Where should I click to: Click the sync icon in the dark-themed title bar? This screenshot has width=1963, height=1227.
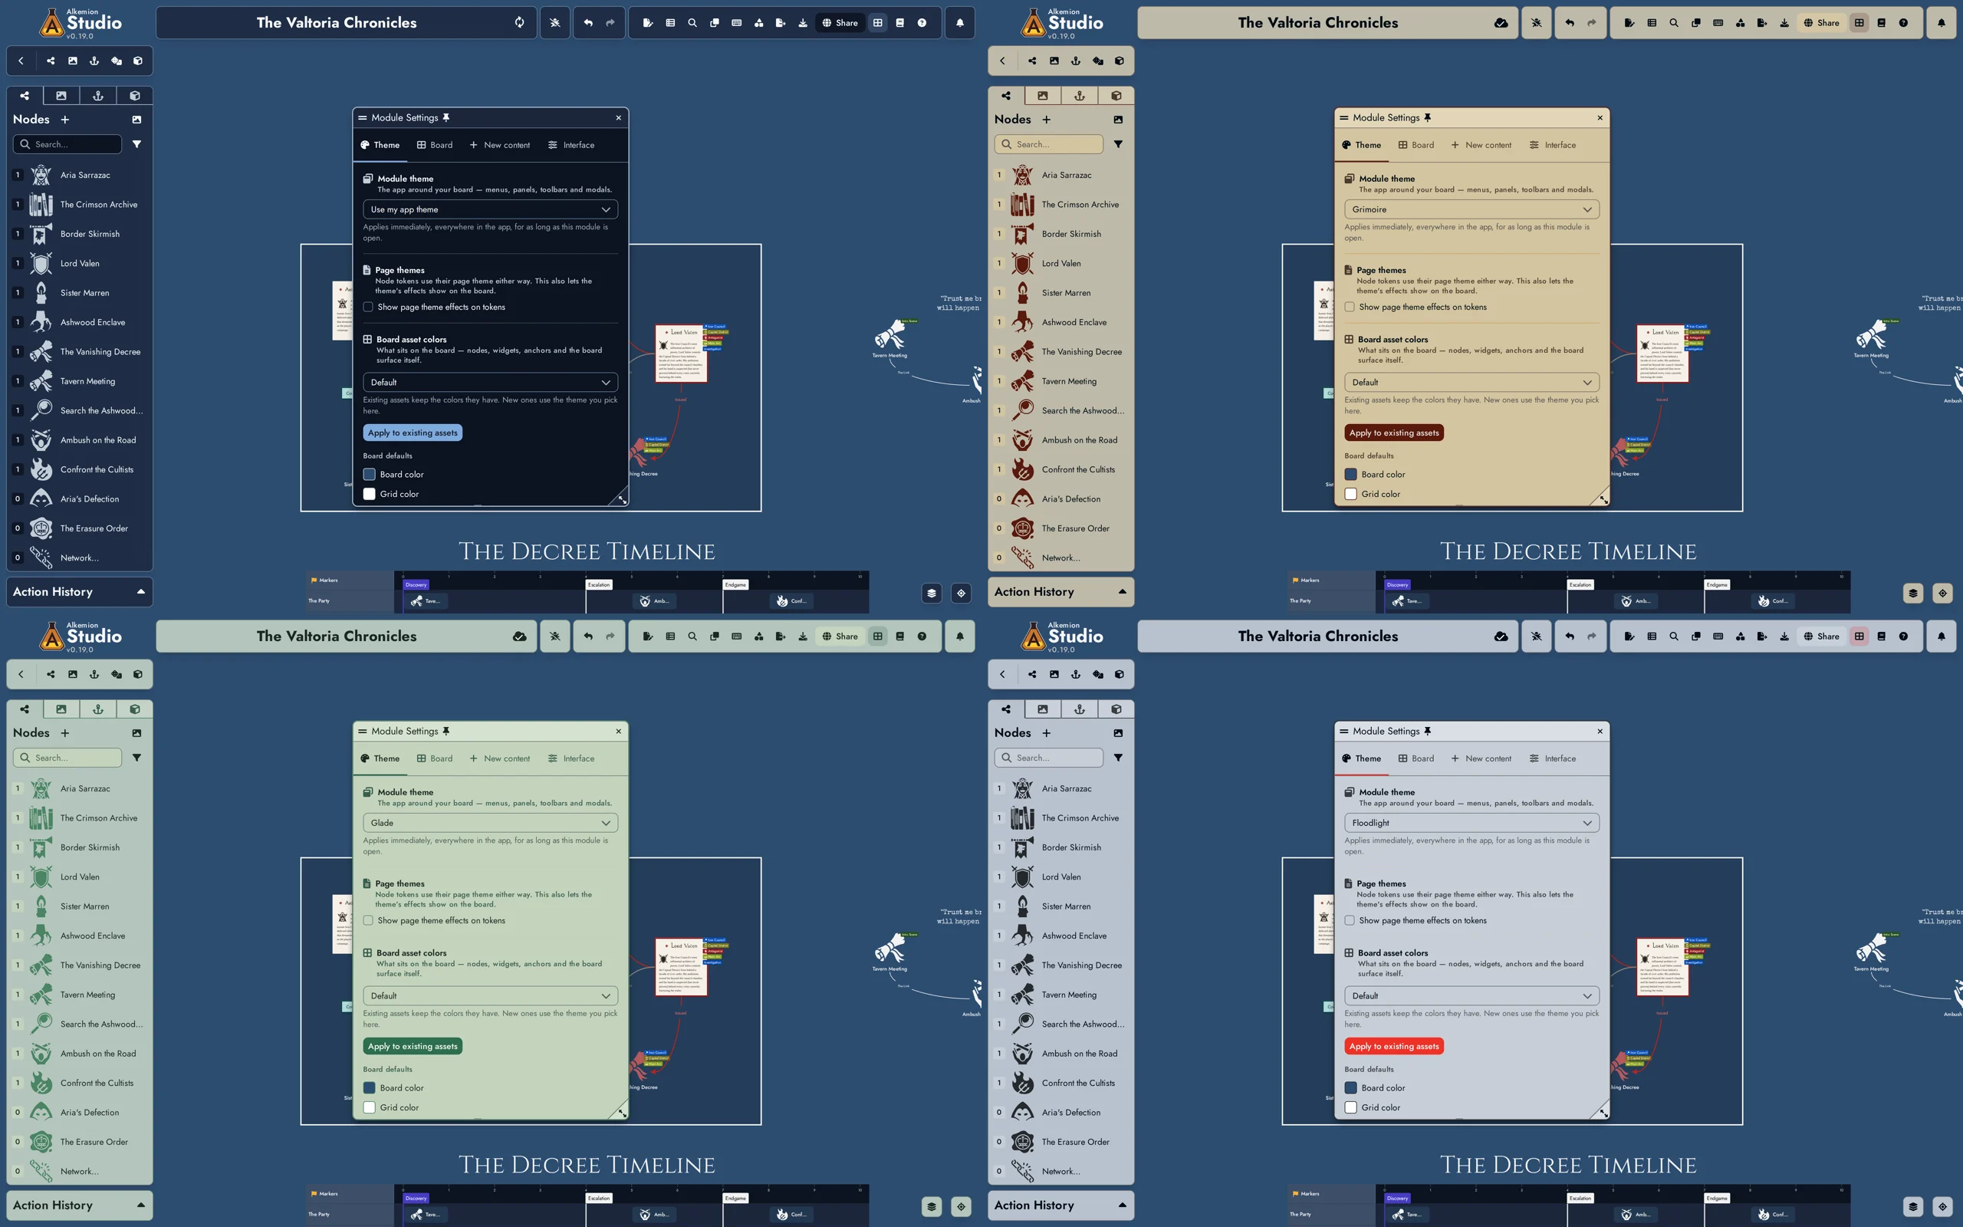519,23
